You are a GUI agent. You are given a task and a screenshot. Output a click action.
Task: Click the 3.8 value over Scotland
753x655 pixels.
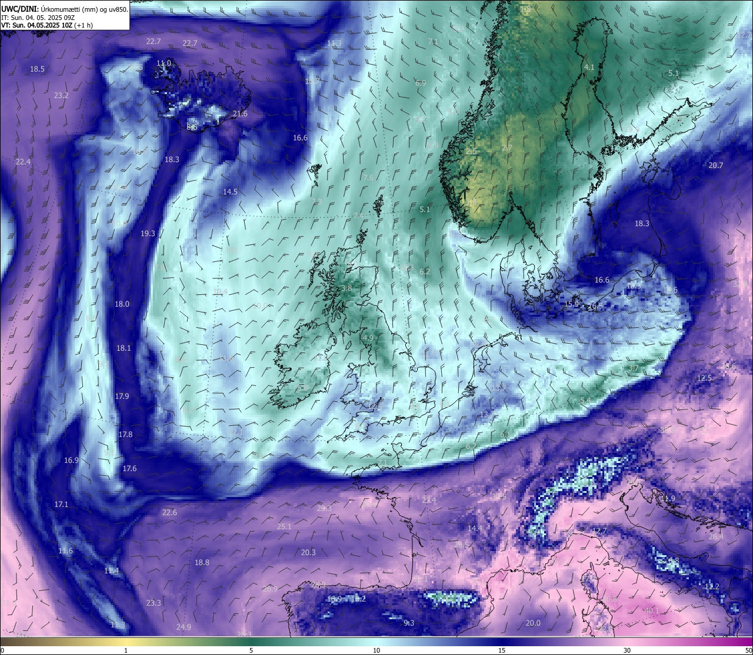coord(346,288)
